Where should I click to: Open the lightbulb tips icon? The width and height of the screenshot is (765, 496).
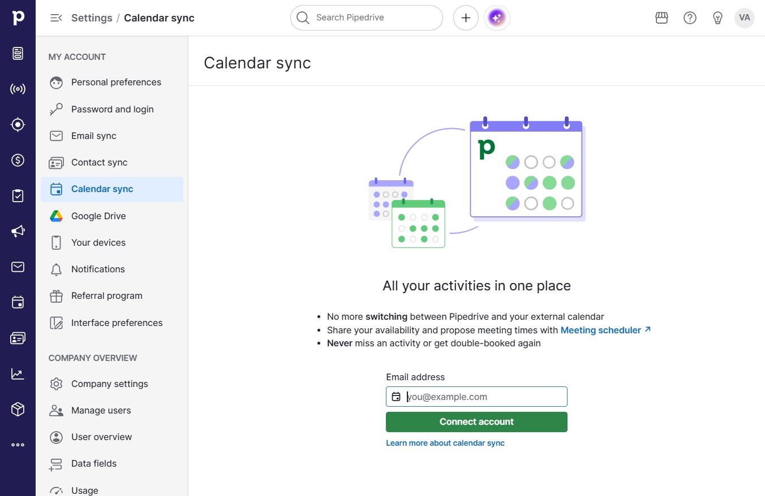[x=717, y=18]
